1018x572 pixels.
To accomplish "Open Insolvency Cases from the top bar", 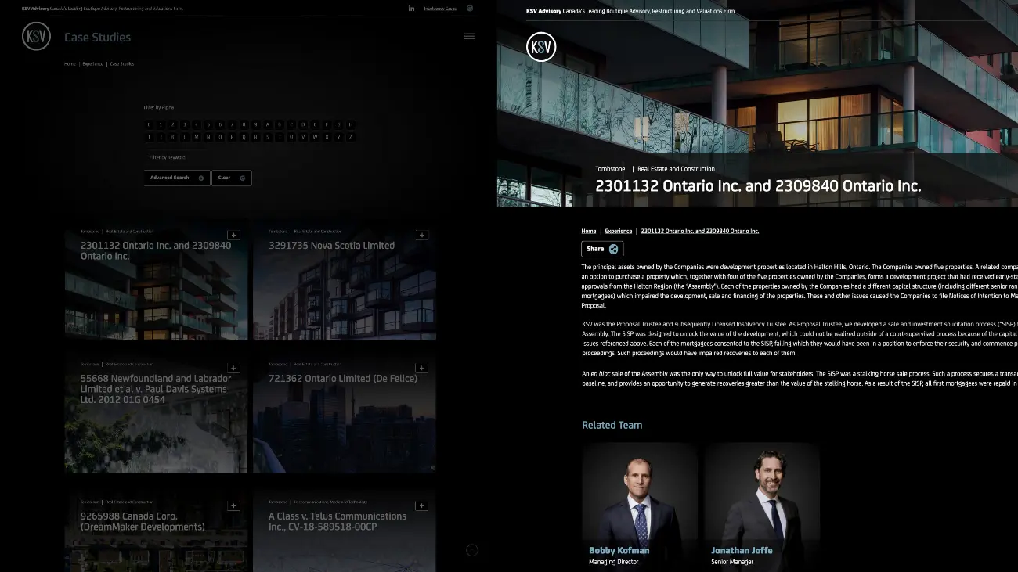I will pyautogui.click(x=439, y=9).
